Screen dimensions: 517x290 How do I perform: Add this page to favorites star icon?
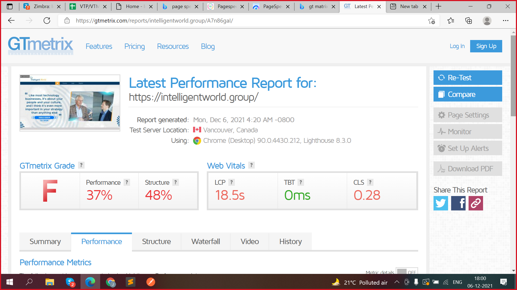pos(431,21)
